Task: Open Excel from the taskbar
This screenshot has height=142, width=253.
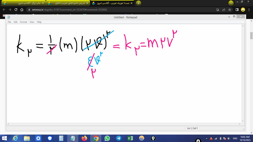Action: coord(130,138)
